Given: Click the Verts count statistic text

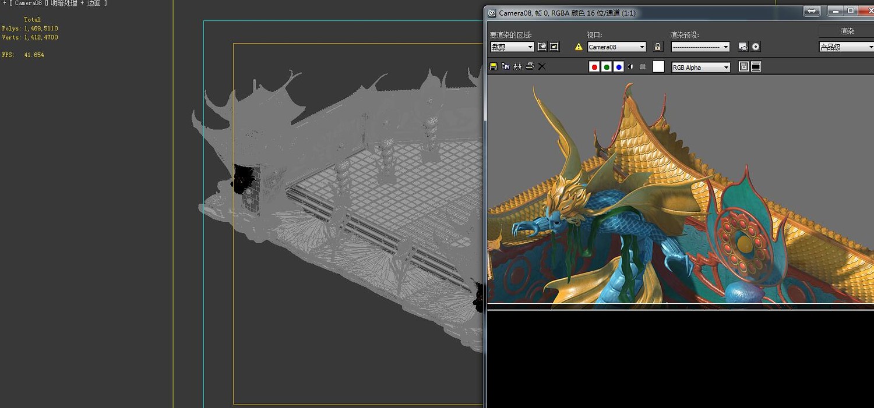Looking at the screenshot, I should 30,37.
